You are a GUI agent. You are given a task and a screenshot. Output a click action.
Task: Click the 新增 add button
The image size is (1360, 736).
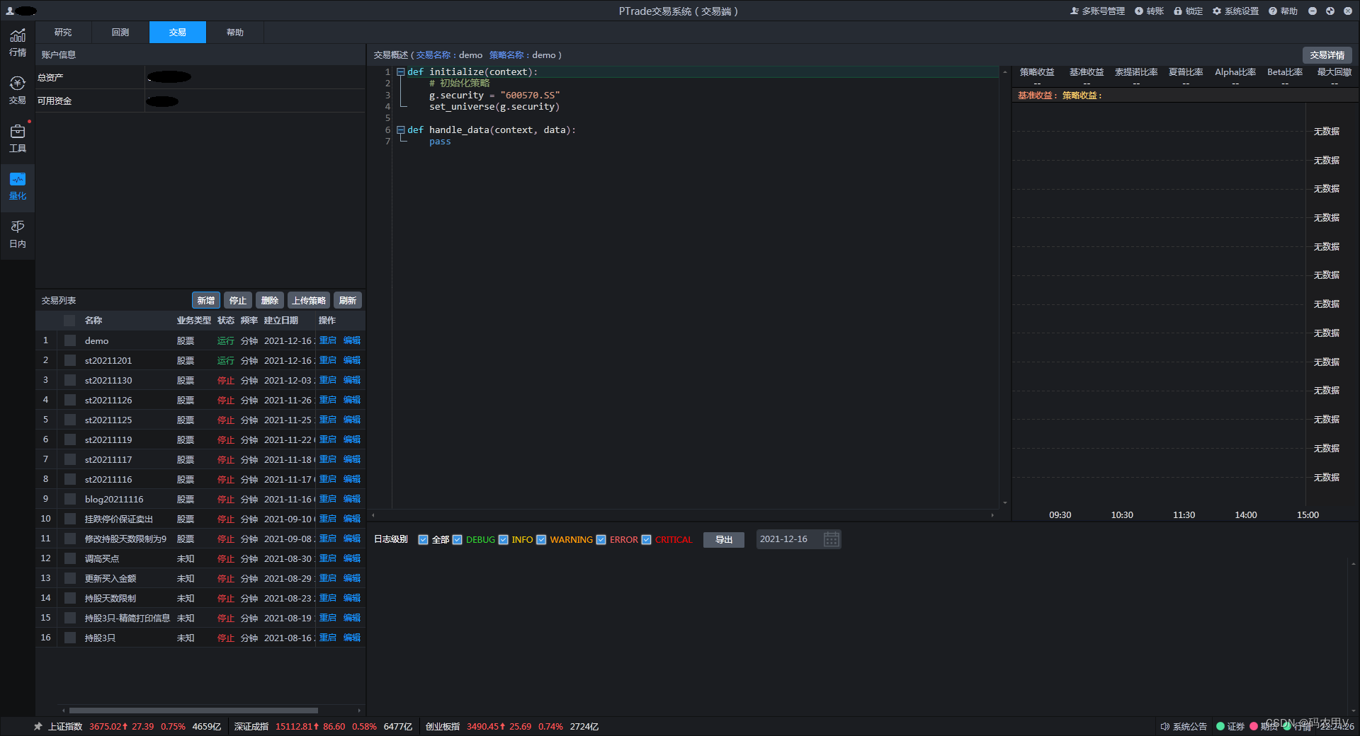pos(206,300)
